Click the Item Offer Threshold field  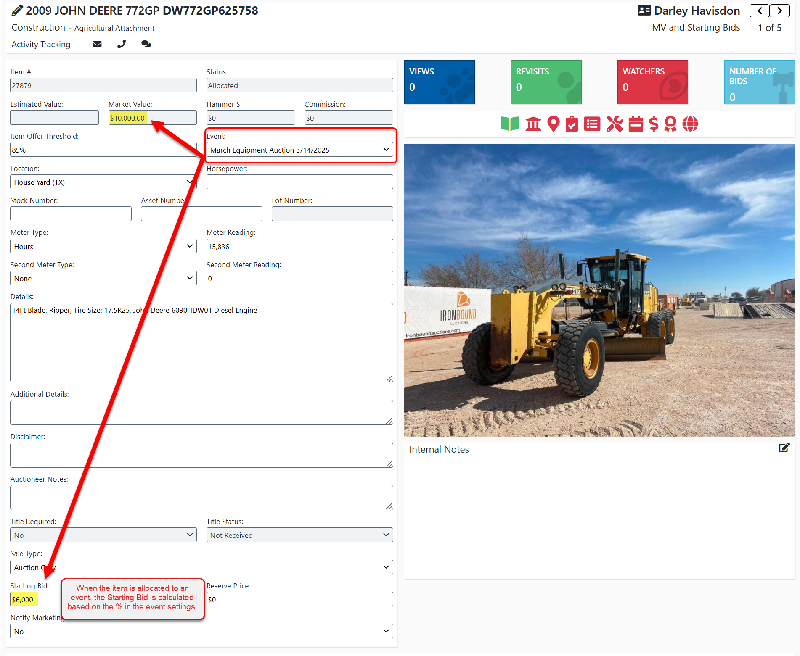point(103,150)
